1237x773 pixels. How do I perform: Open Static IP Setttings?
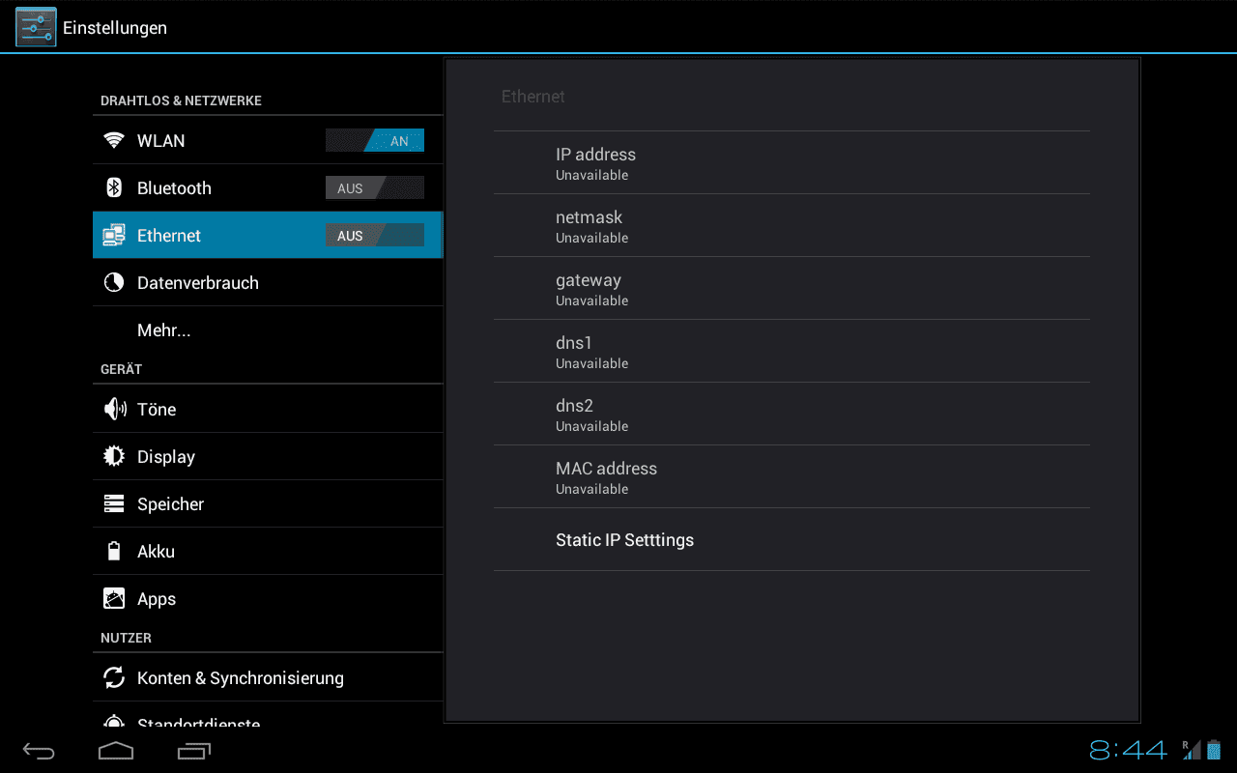pyautogui.click(x=791, y=539)
